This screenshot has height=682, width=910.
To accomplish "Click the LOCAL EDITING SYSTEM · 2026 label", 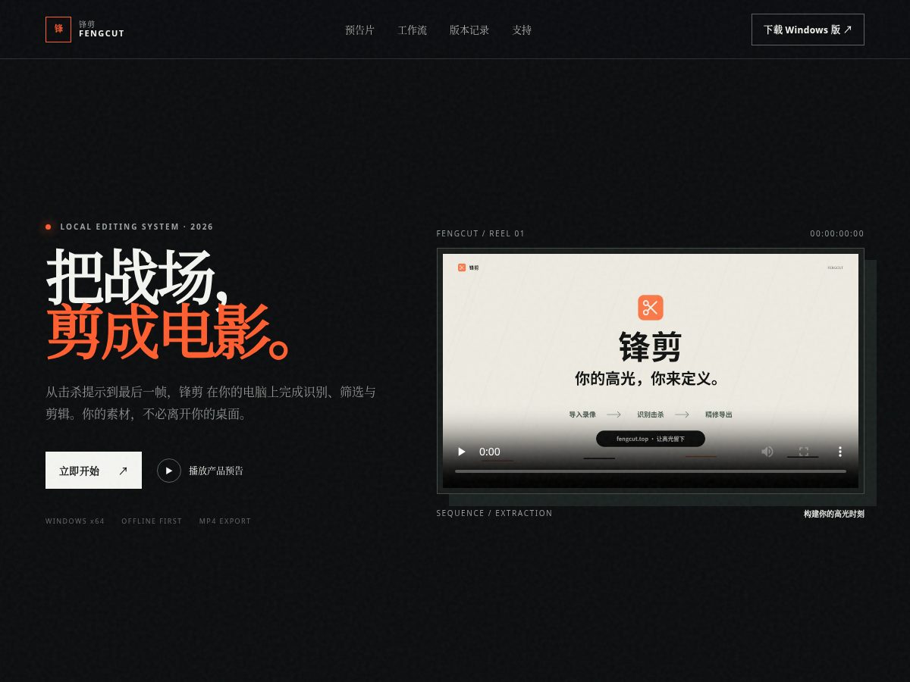I will 136,227.
